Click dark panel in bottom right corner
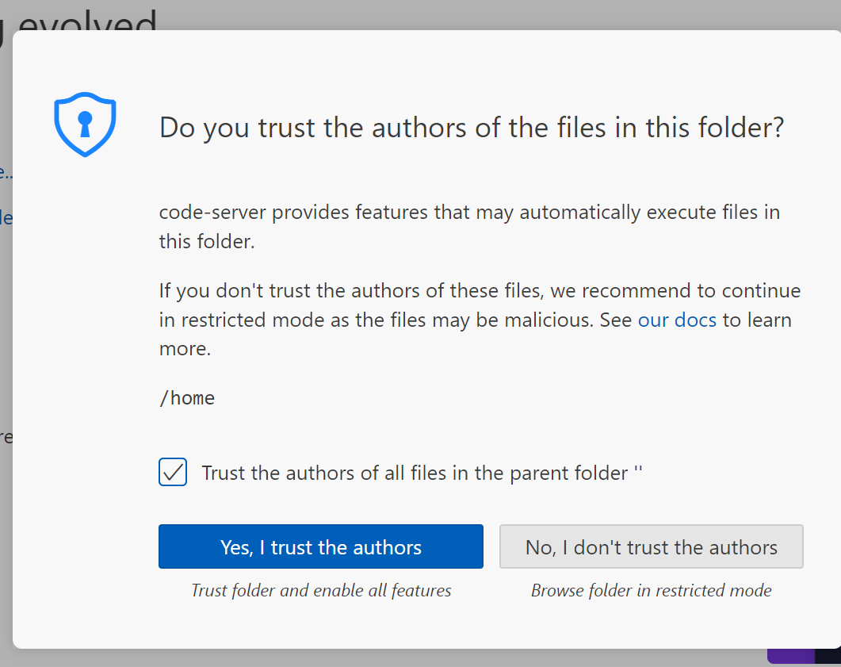Image resolution: width=841 pixels, height=667 pixels. point(828,657)
